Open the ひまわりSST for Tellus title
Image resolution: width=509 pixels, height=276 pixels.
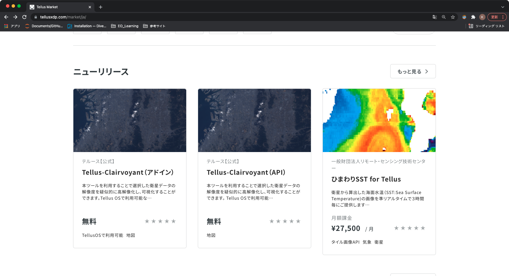pyautogui.click(x=366, y=179)
